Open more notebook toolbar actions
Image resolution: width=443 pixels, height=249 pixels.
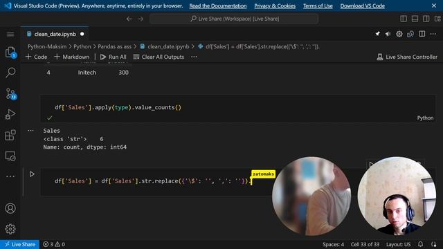coord(194,57)
